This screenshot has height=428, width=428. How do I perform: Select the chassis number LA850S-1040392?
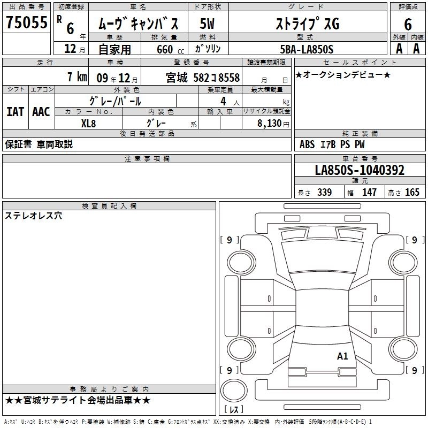[x=360, y=171]
